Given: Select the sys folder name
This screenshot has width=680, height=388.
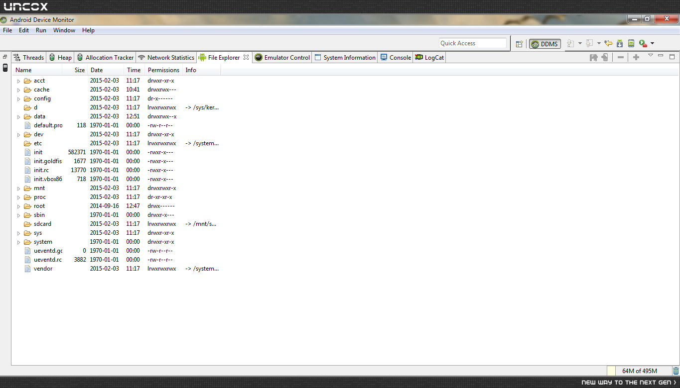Looking at the screenshot, I should (38, 233).
